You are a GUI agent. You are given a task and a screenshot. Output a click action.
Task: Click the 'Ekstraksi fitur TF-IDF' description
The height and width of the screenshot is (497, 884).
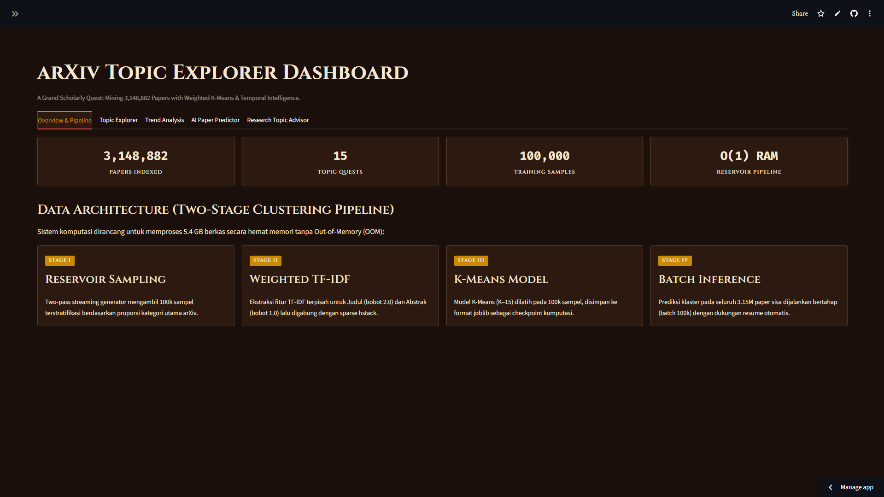pos(338,308)
